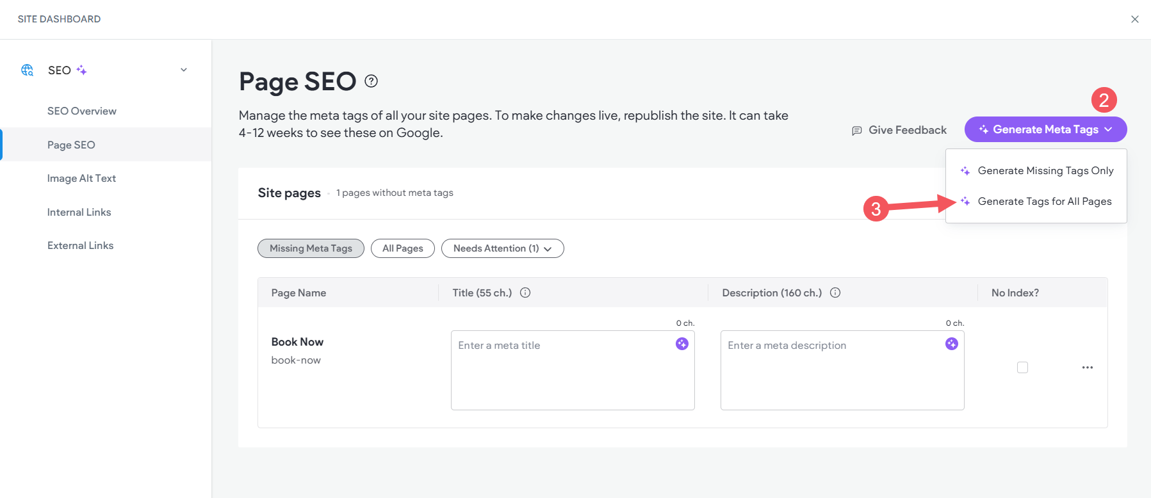Viewport: 1151px width, 498px height.
Task: Switch to the All Pages filter
Action: click(402, 248)
